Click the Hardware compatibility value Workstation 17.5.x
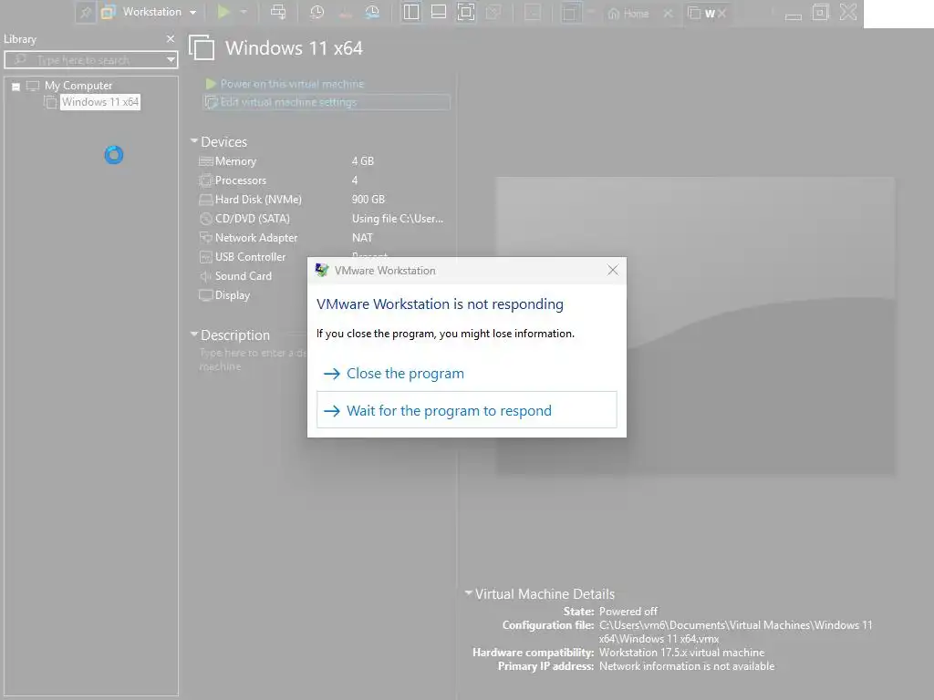The image size is (934, 700). (x=681, y=653)
